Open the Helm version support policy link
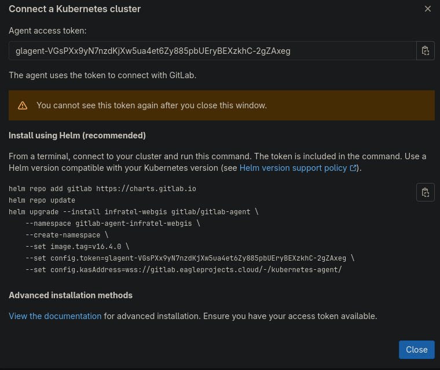The width and height of the screenshot is (440, 370). point(294,168)
